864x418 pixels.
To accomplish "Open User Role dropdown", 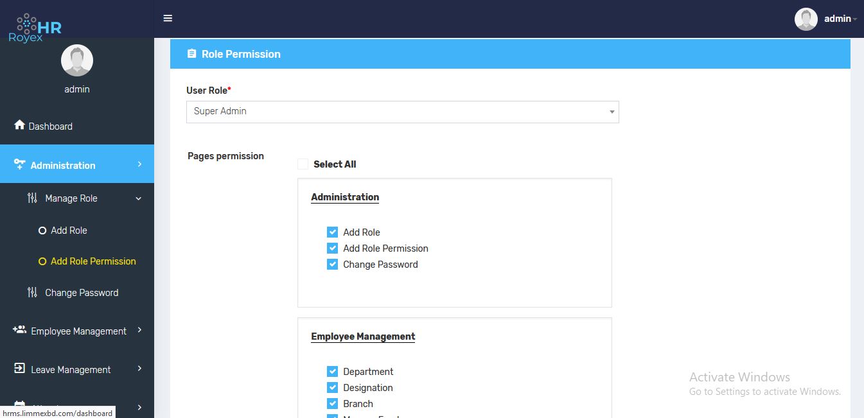I will click(403, 112).
